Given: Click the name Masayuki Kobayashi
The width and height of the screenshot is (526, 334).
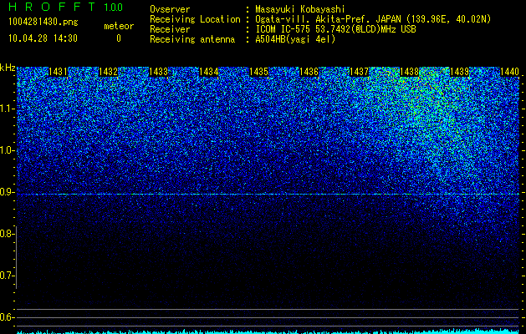Looking at the screenshot, I should 300,9.
